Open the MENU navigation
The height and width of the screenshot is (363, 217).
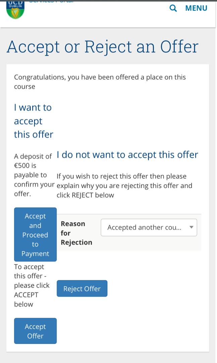coord(196,8)
